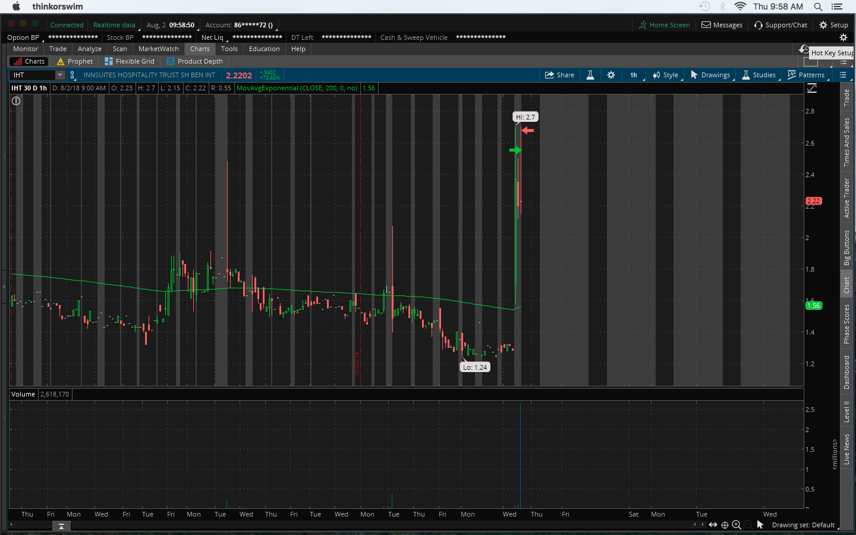The image size is (856, 535).
Task: Click the Support/Chat button
Action: (781, 25)
